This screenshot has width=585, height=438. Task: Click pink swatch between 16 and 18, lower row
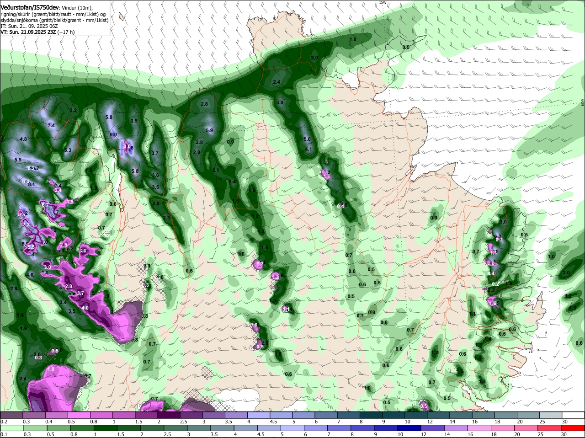coord(480,428)
